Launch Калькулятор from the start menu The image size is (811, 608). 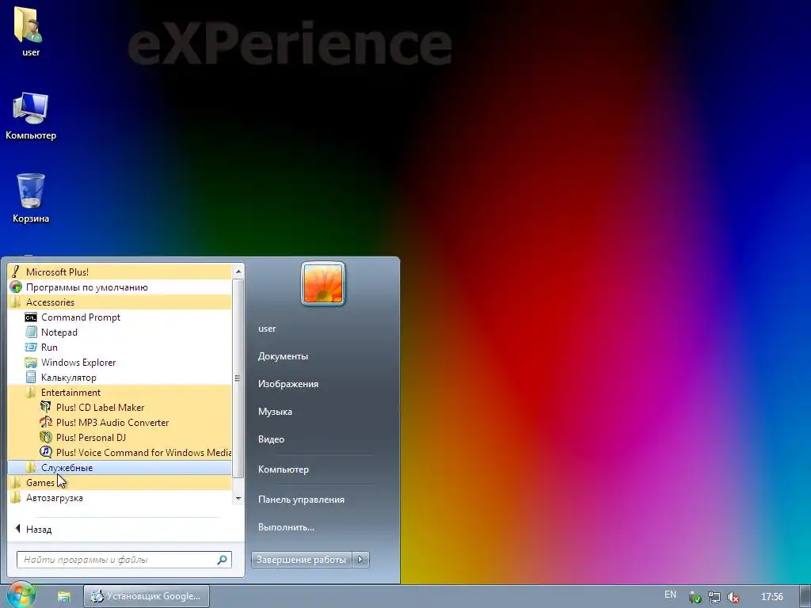click(120, 378)
